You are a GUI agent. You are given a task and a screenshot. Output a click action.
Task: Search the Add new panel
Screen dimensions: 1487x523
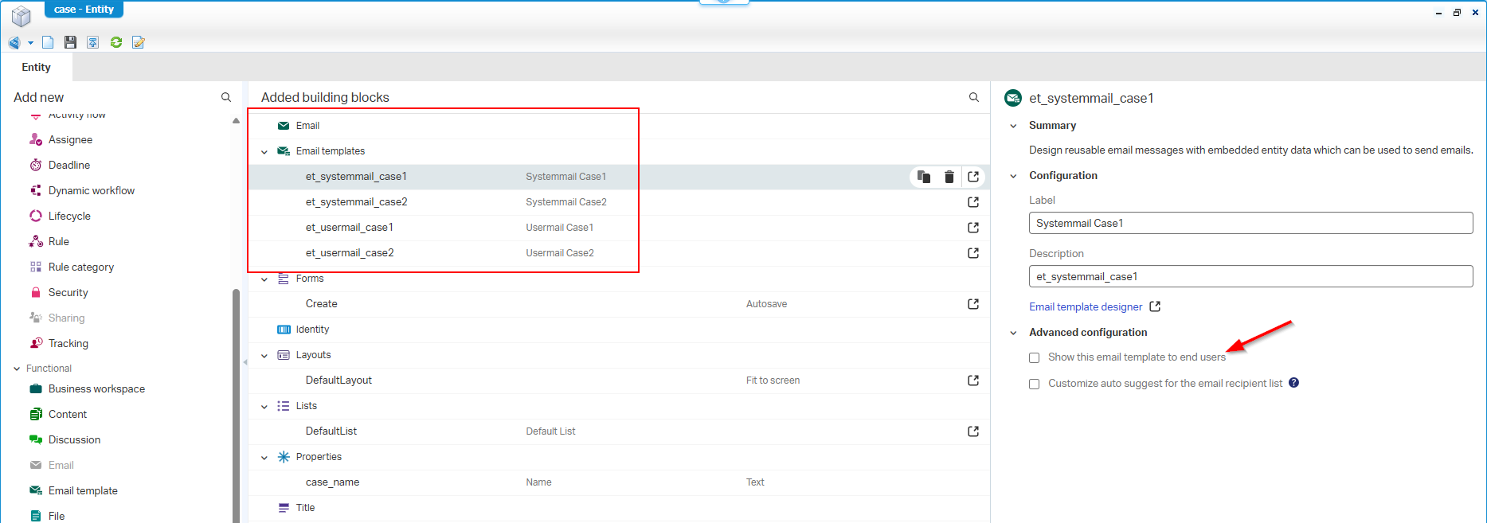(x=226, y=97)
